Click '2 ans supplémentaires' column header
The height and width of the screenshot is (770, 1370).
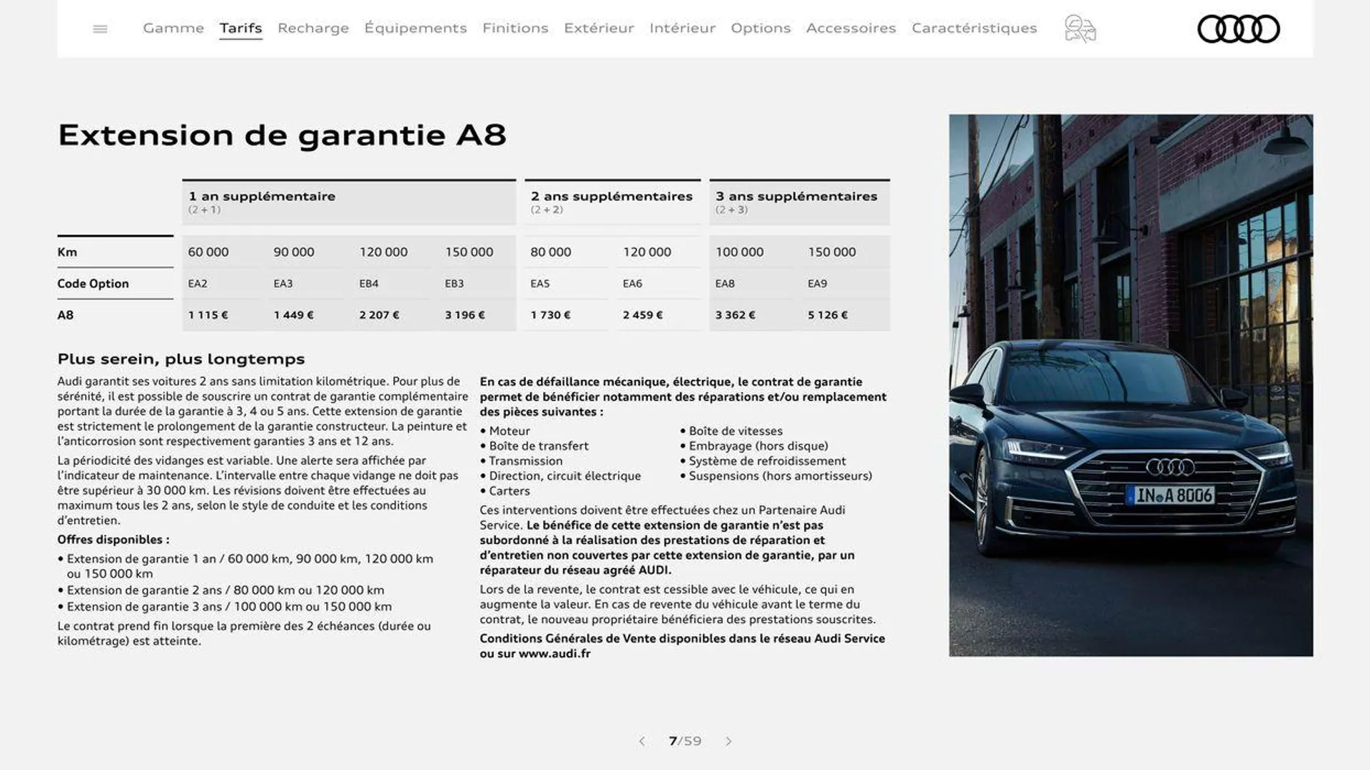[x=613, y=202]
